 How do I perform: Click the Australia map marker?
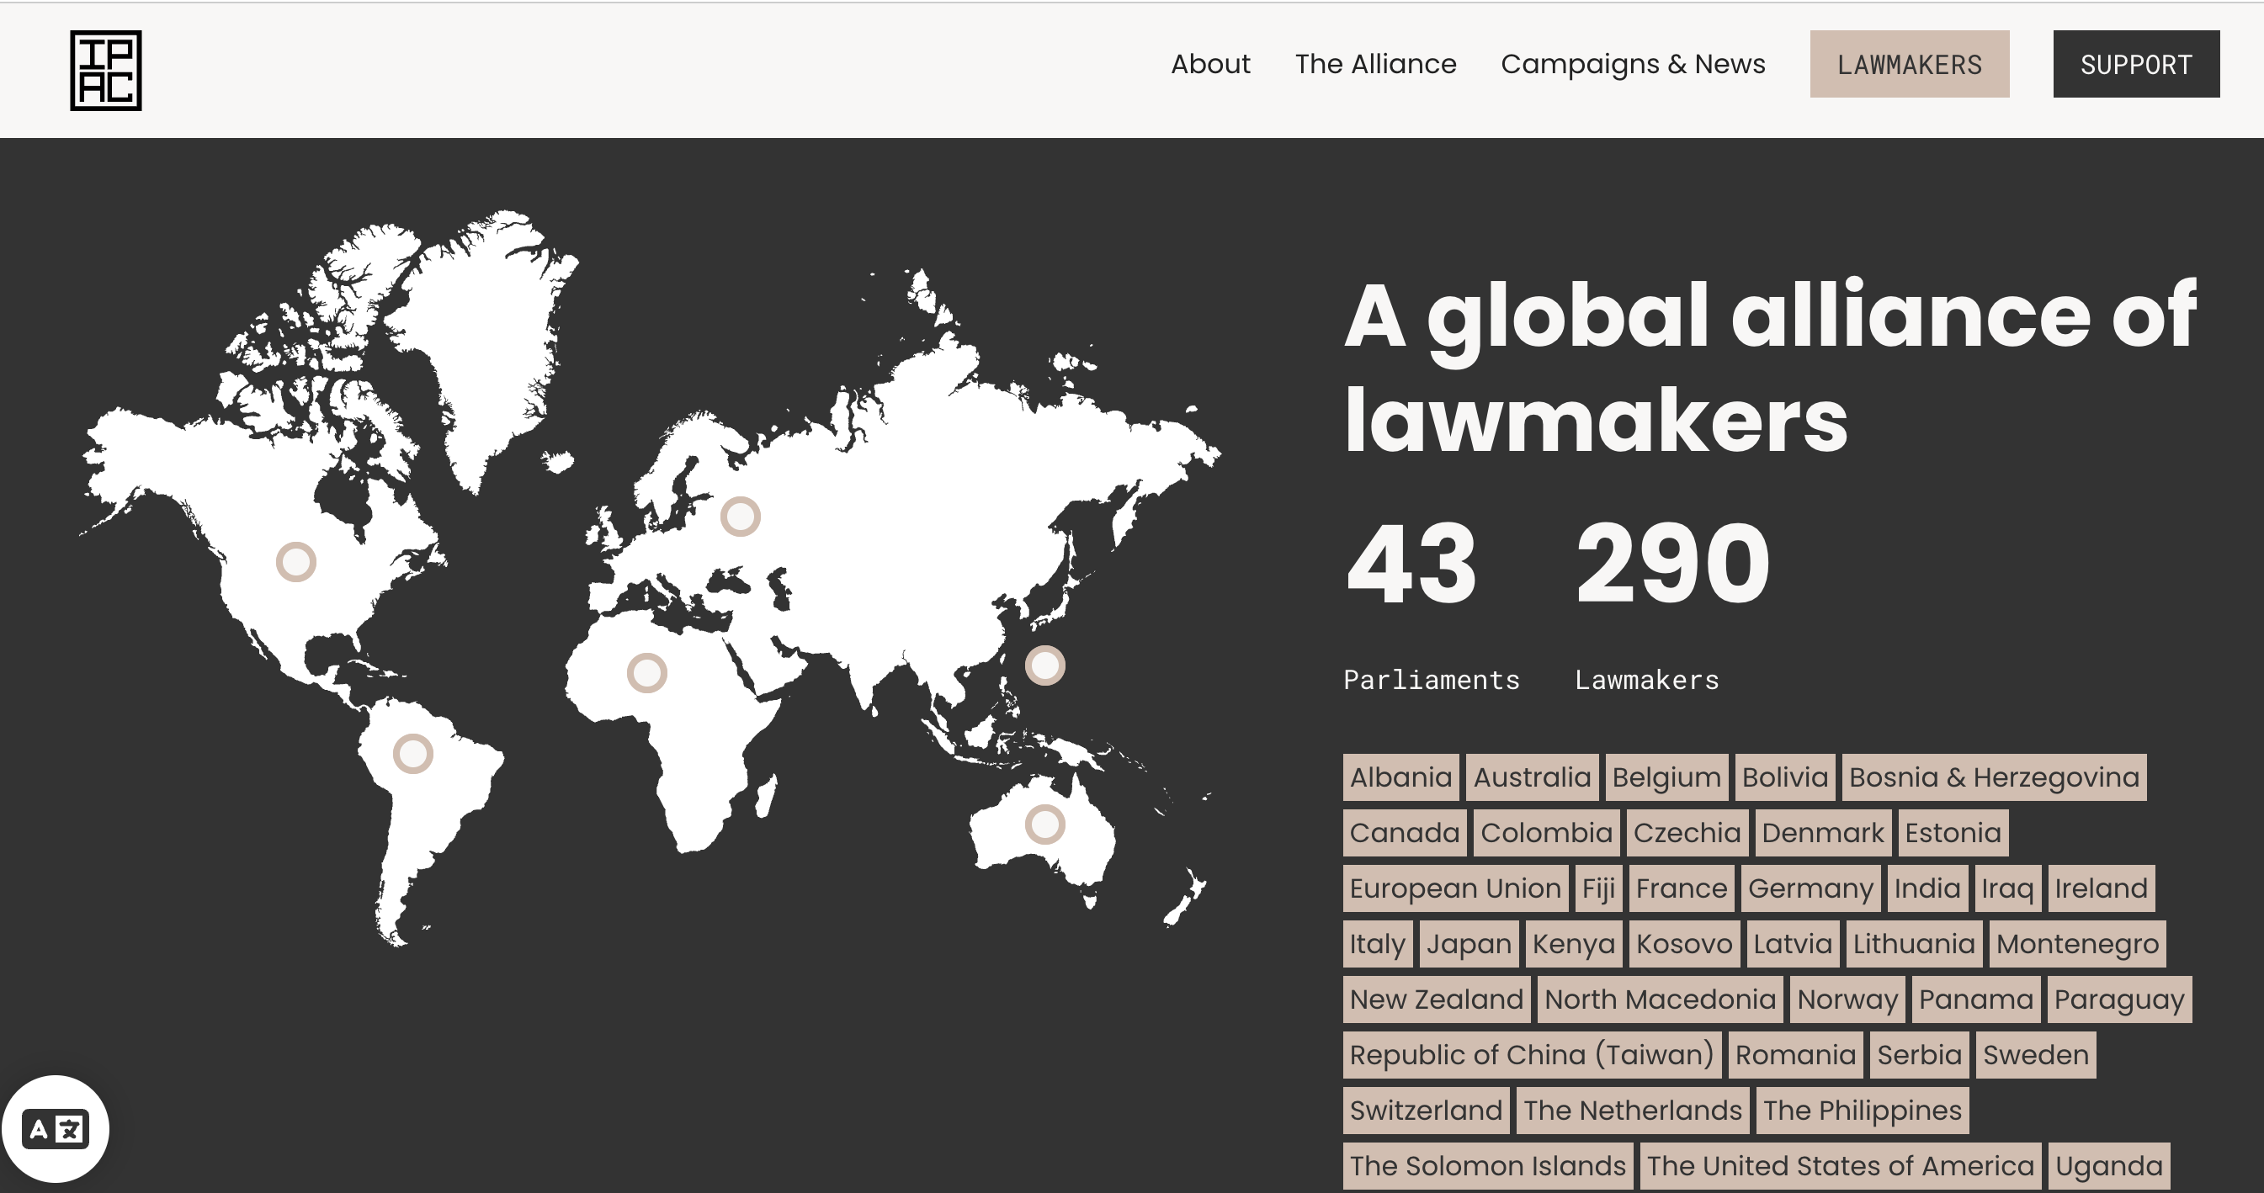1044,824
